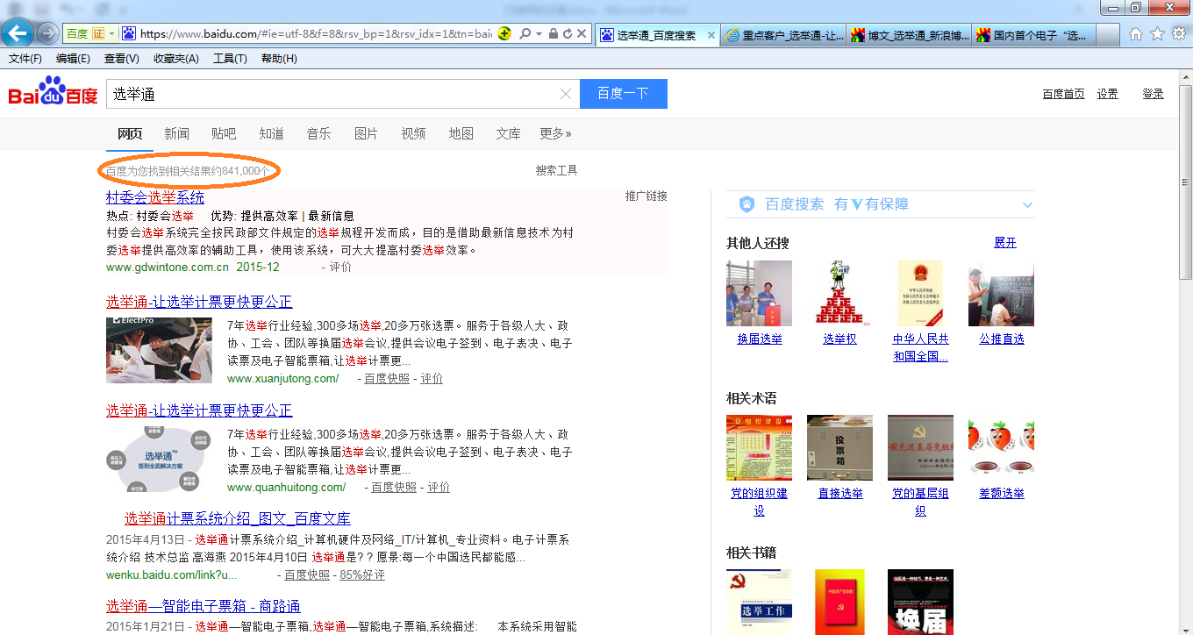Viewport: 1193px width, 635px height.
Task: Click the ElectPro result thumbnail image
Action: click(159, 350)
